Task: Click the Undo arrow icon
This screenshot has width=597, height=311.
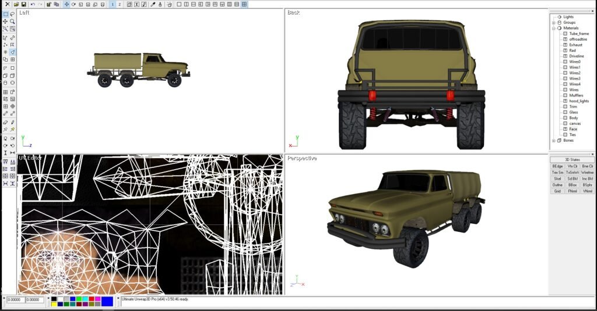Action: pyautogui.click(x=33, y=4)
